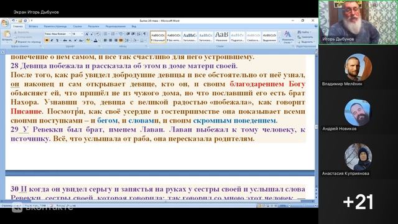
Task: Switch to the Вставка ribbon tab
Action: coord(33,26)
